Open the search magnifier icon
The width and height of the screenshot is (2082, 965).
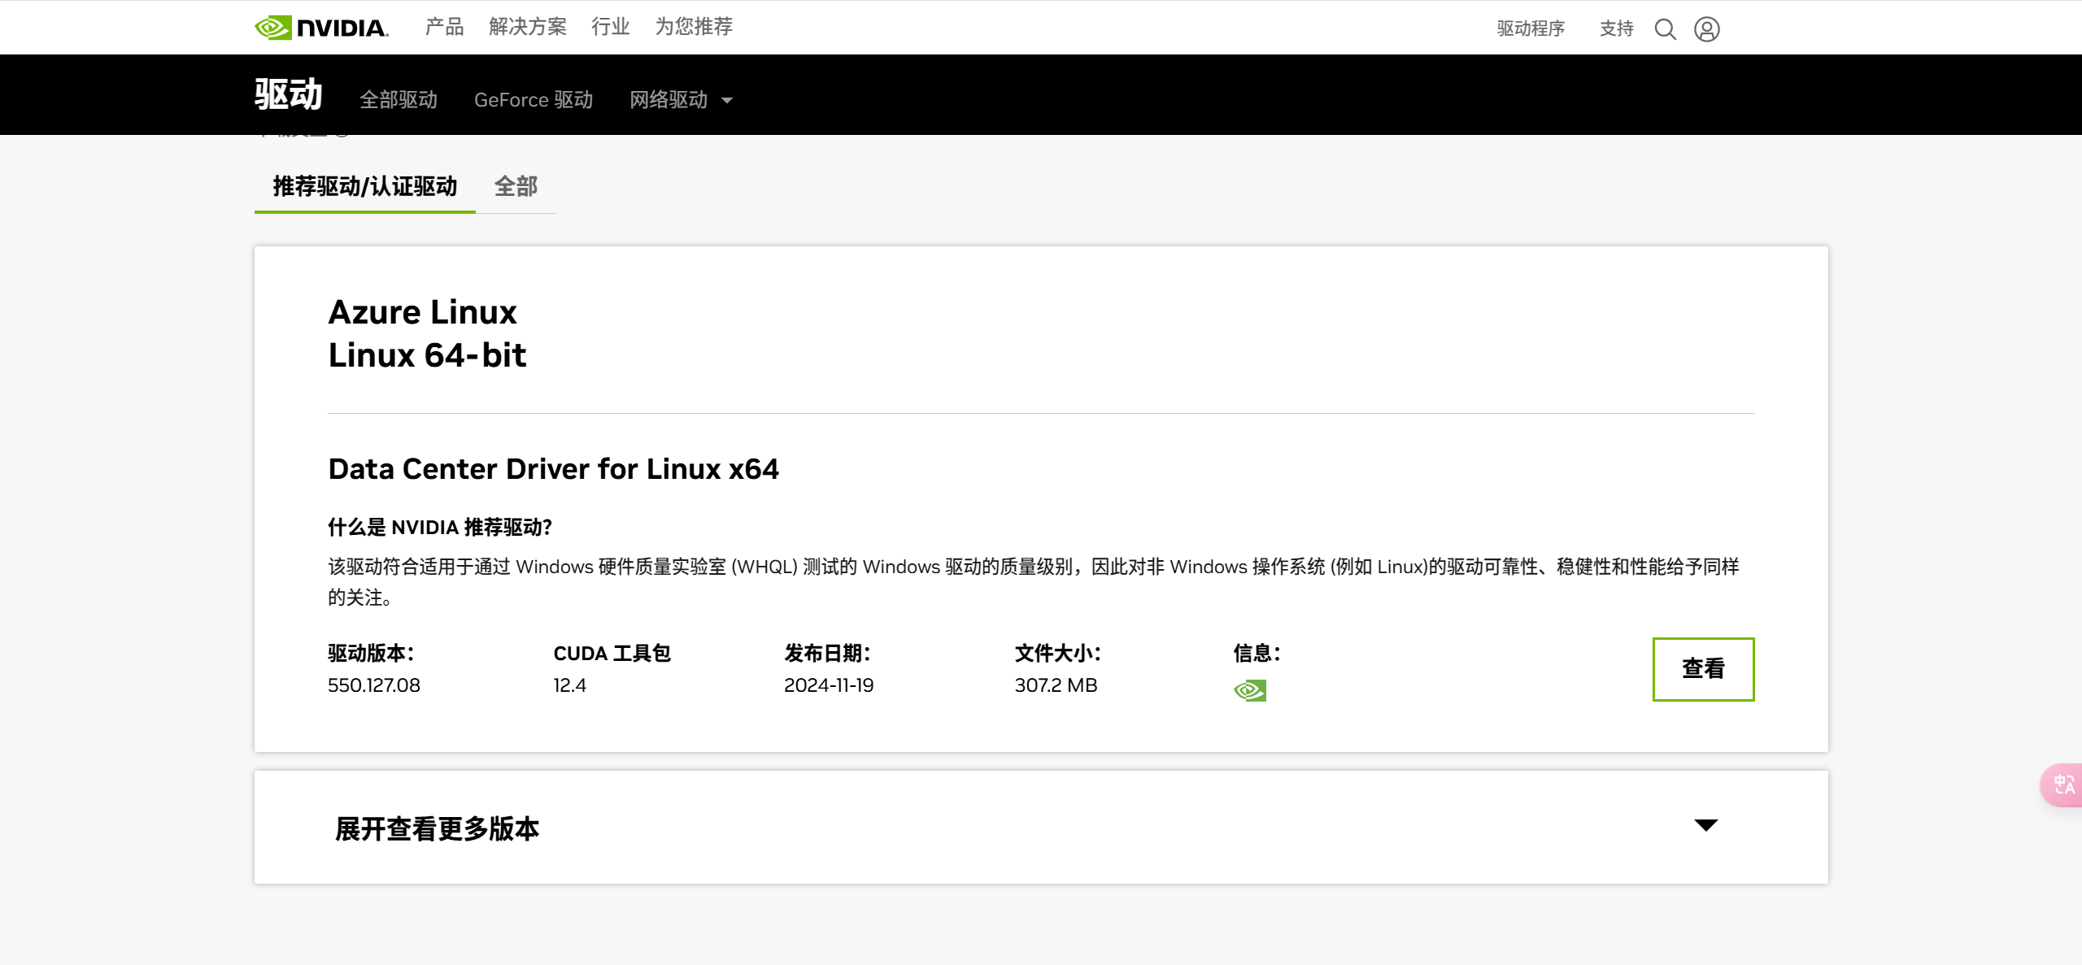[1665, 29]
